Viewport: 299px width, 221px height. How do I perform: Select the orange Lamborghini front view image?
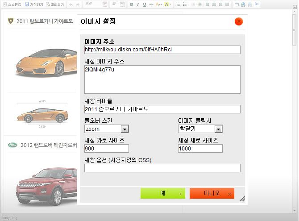pyautogui.click(x=47, y=62)
